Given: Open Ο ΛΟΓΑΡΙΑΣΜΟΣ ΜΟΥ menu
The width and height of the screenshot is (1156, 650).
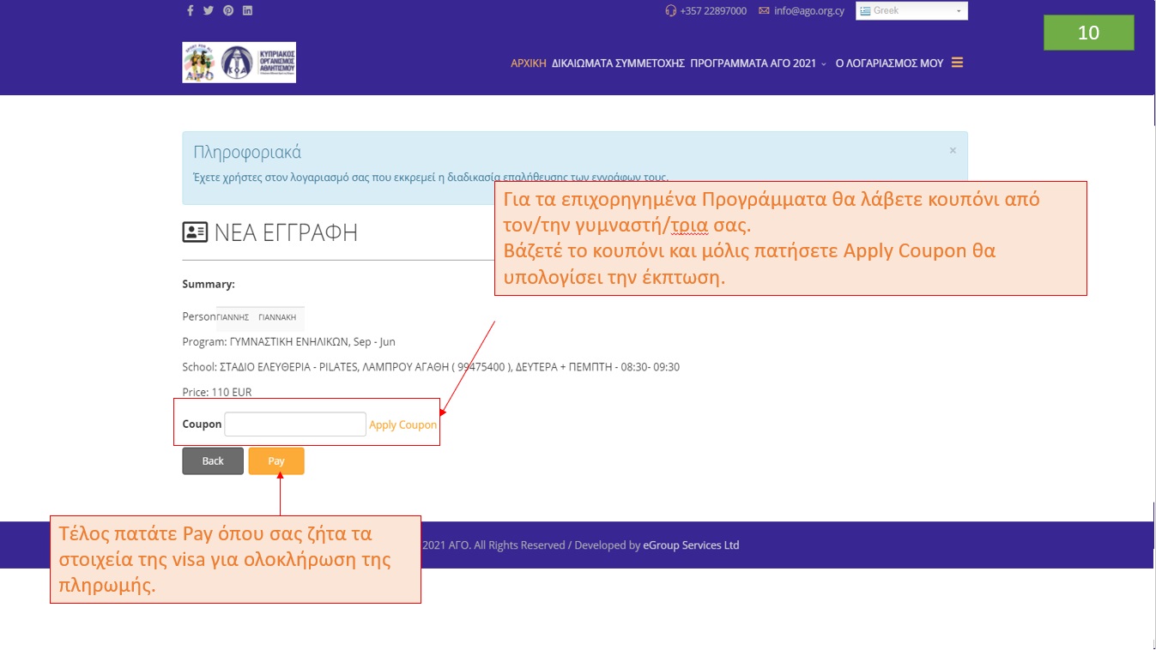Looking at the screenshot, I should coord(889,63).
